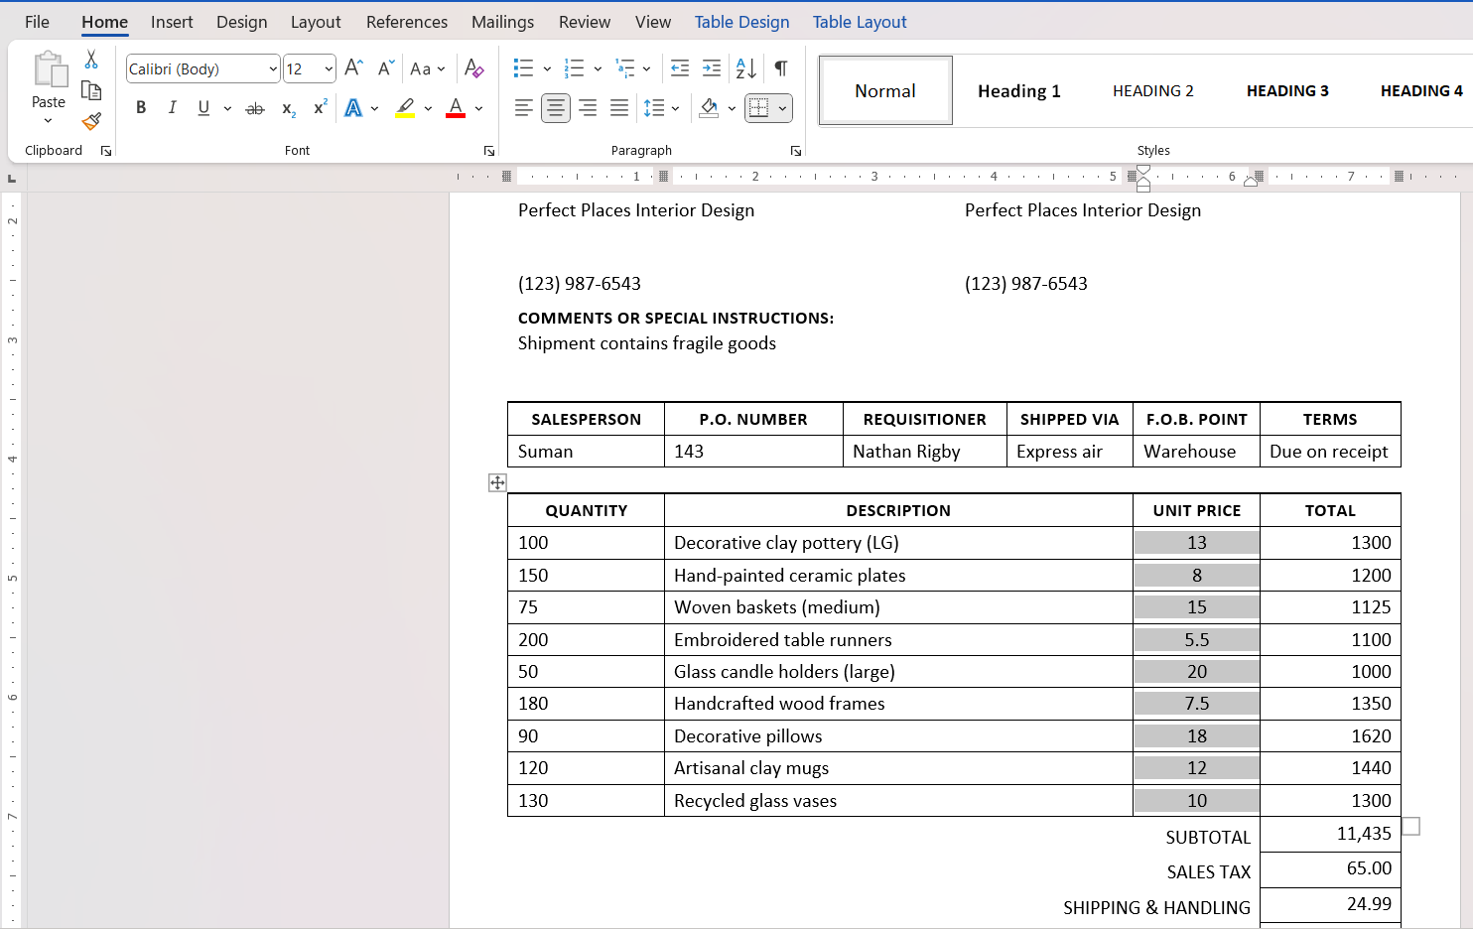1473x929 pixels.
Task: Apply red font color
Action: click(456, 108)
